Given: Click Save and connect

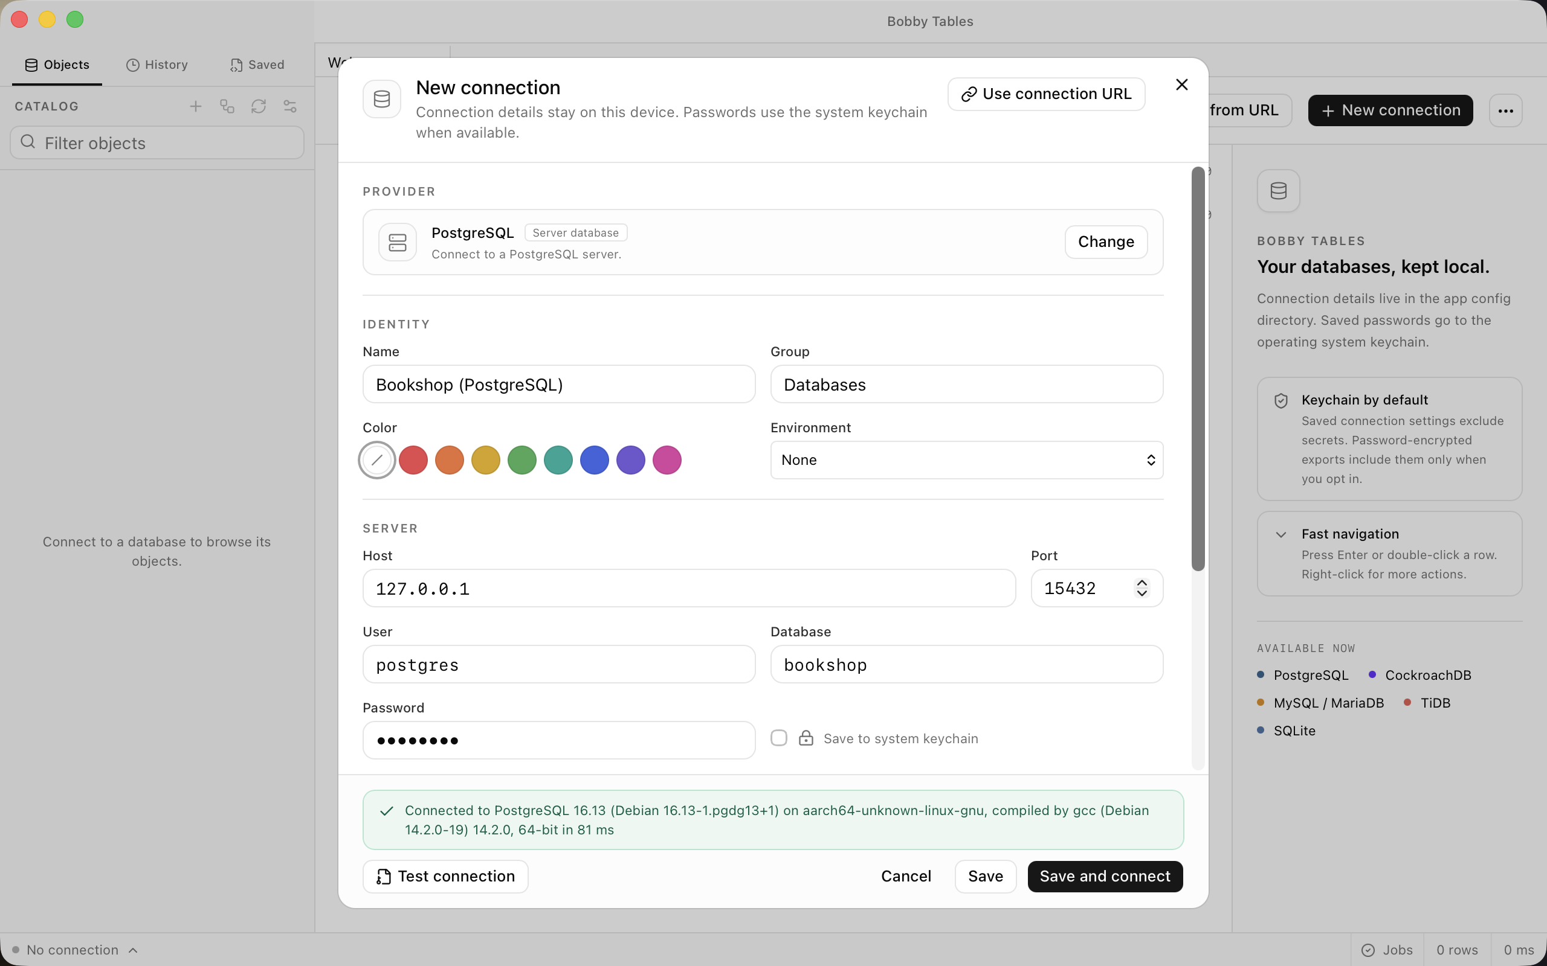Looking at the screenshot, I should [x=1105, y=876].
